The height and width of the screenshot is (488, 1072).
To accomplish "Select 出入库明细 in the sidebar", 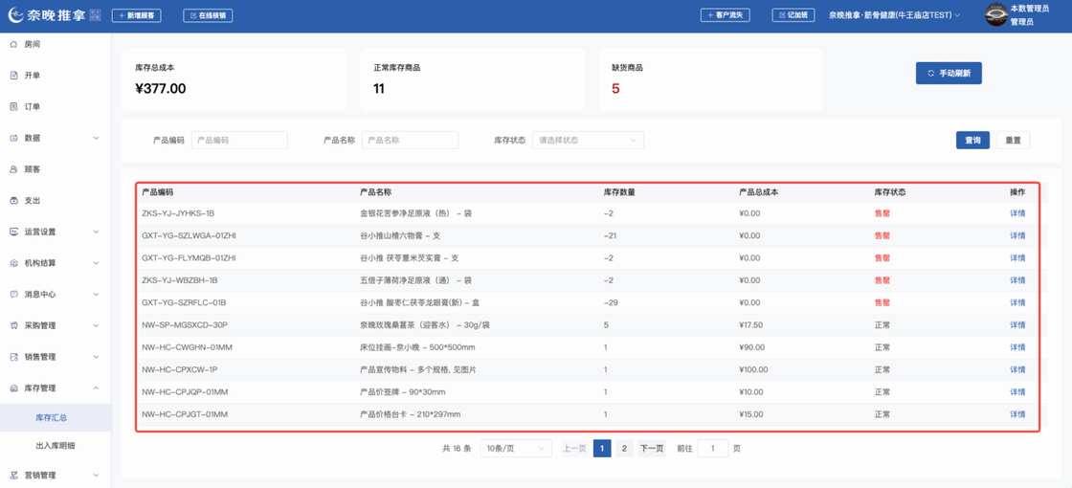I will (x=56, y=446).
